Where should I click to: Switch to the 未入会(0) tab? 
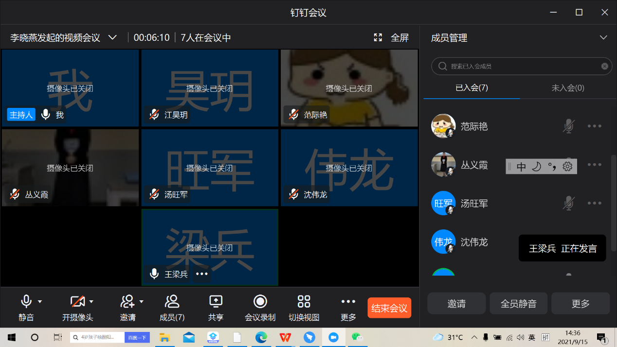pyautogui.click(x=567, y=88)
